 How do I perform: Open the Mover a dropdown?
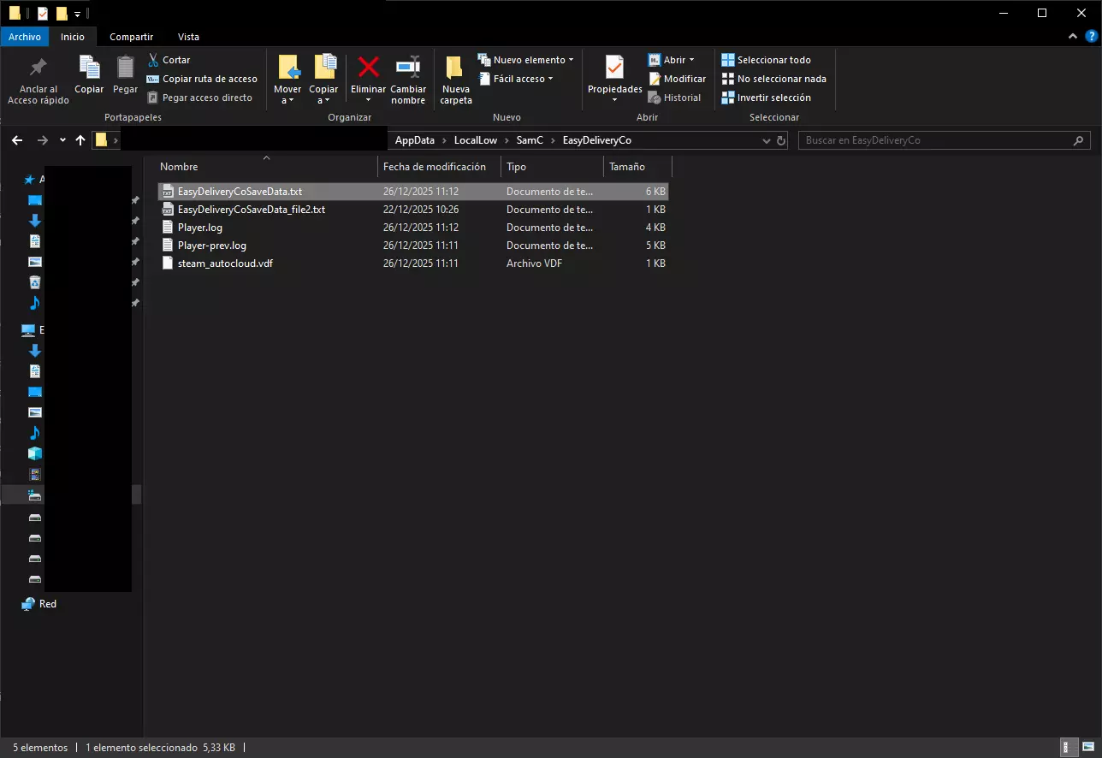[x=287, y=95]
